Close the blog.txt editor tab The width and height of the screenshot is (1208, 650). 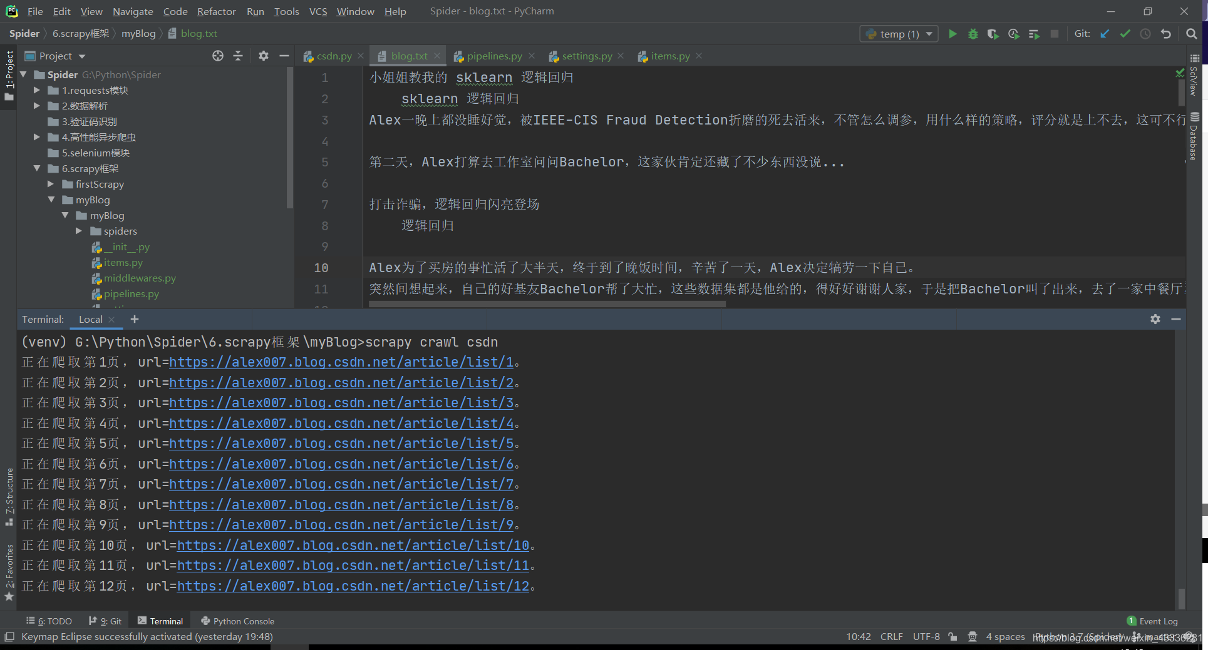[x=437, y=56]
